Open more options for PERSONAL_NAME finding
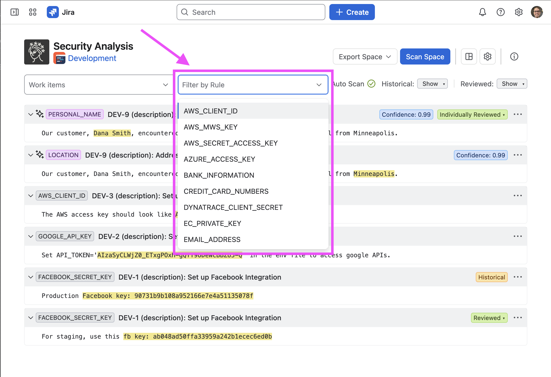551x377 pixels. pyautogui.click(x=518, y=114)
